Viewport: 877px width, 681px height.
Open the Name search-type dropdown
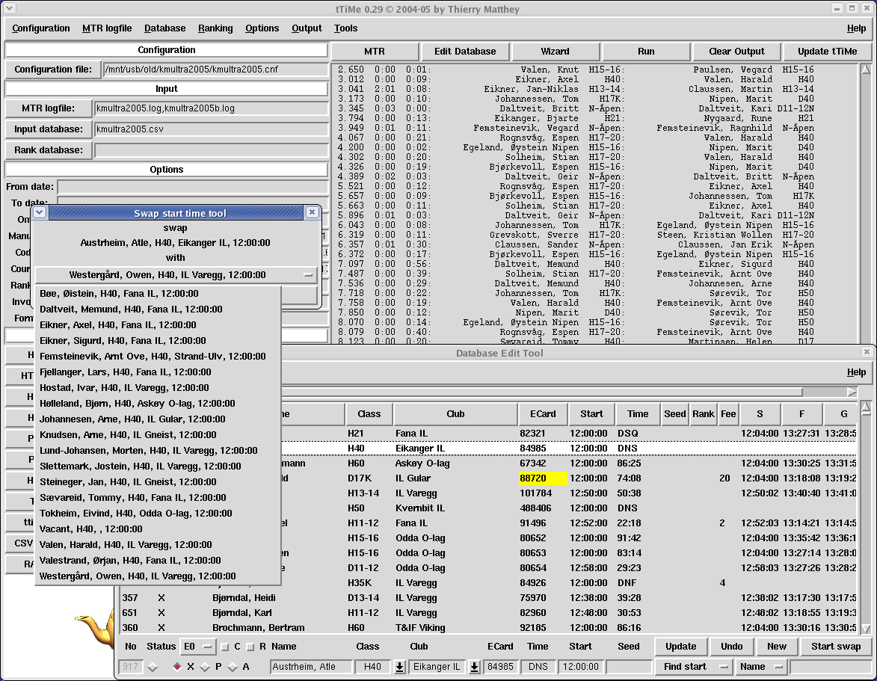[x=760, y=667]
